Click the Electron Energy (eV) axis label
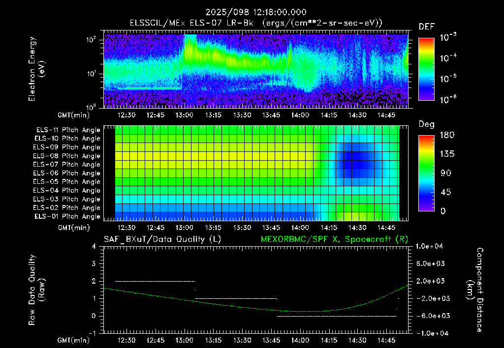The width and height of the screenshot is (504, 348). tap(36, 69)
